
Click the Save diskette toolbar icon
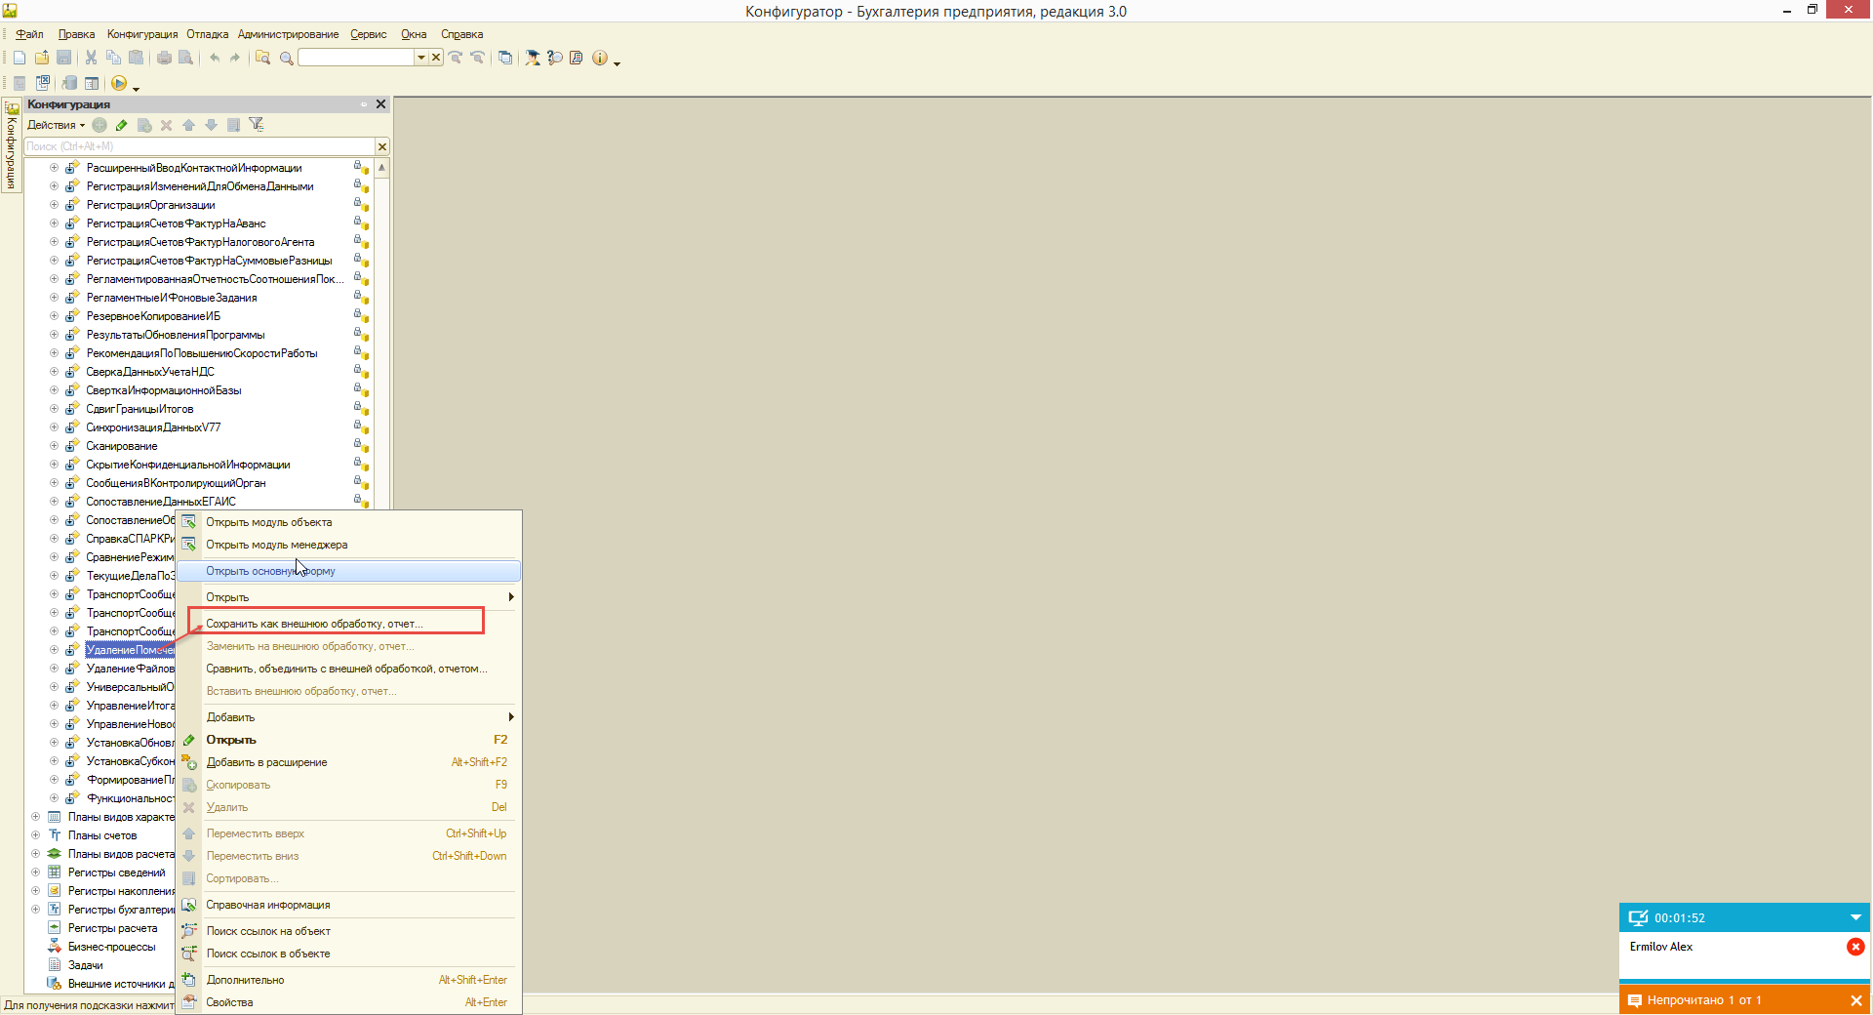tap(64, 58)
